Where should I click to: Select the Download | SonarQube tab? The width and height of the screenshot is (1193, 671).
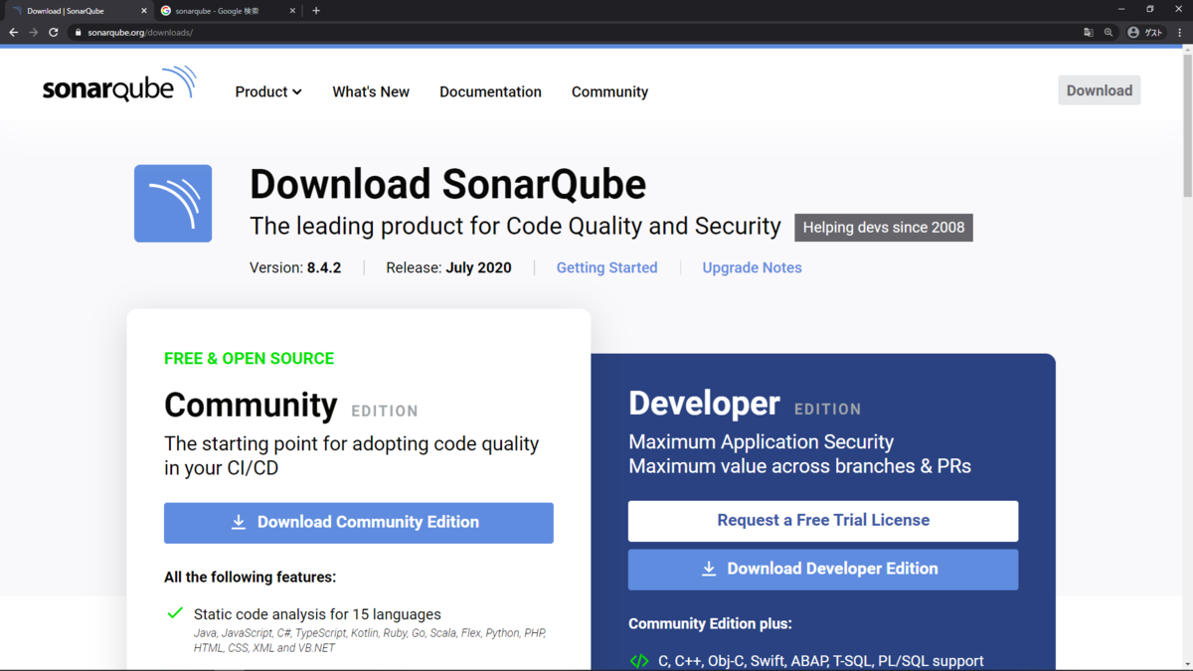pyautogui.click(x=78, y=11)
